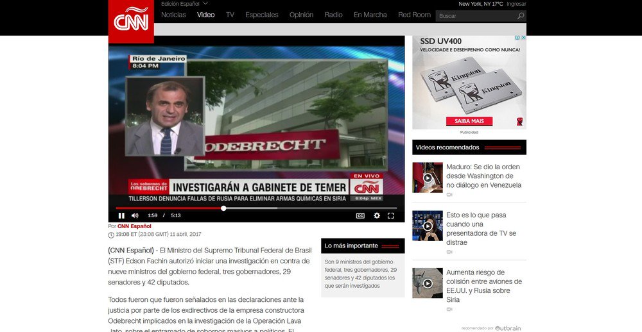Click the Ingresar login link
642x332 pixels.
tap(516, 4)
